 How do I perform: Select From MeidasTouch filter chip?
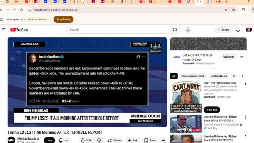(x=193, y=76)
